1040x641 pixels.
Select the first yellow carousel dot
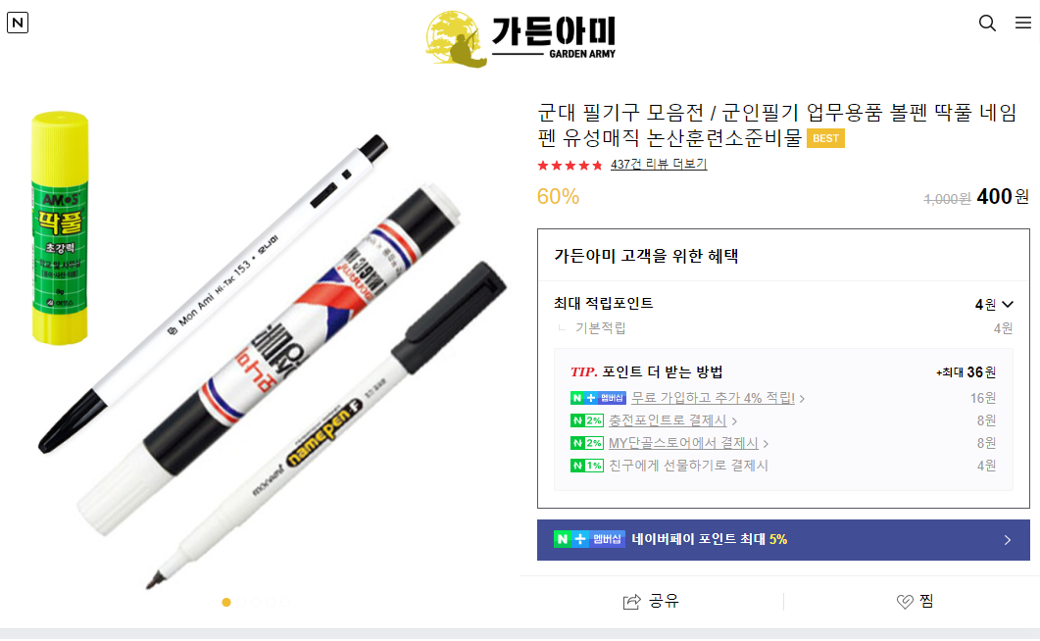226,602
